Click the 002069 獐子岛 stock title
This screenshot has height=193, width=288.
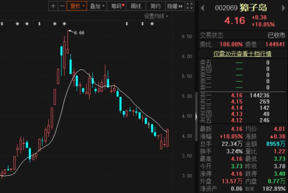[x=241, y=8]
